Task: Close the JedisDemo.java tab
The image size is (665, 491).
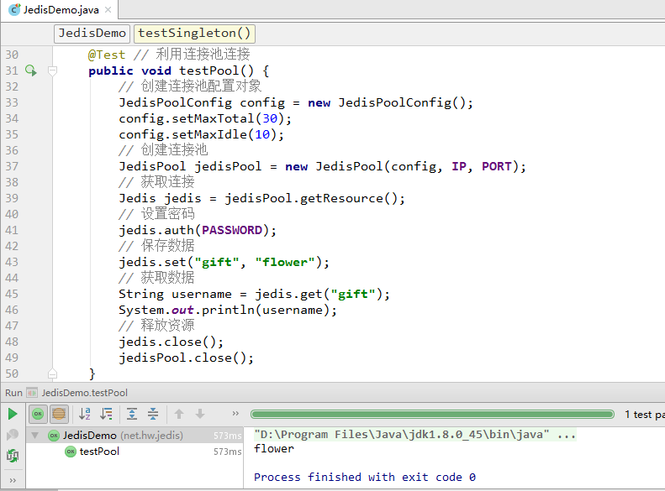Action: 108,10
